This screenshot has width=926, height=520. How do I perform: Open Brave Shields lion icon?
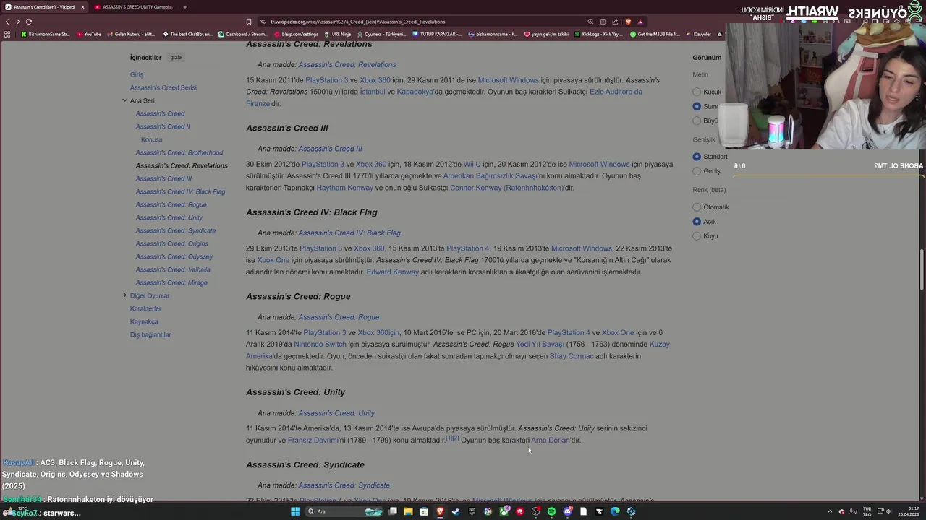[x=627, y=22]
